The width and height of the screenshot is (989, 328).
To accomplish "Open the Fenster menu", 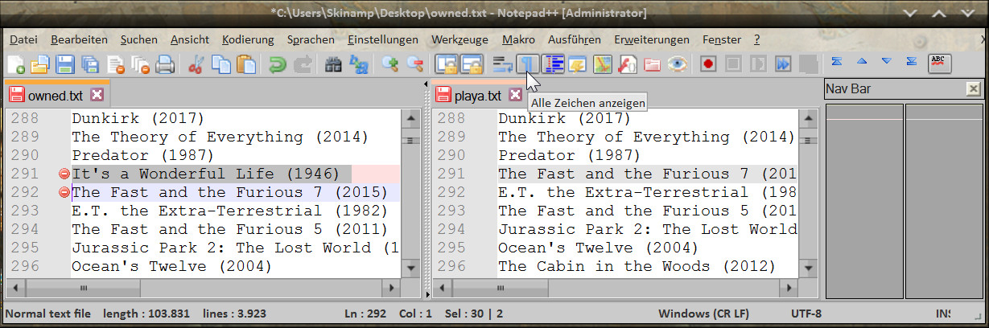I will coord(722,39).
